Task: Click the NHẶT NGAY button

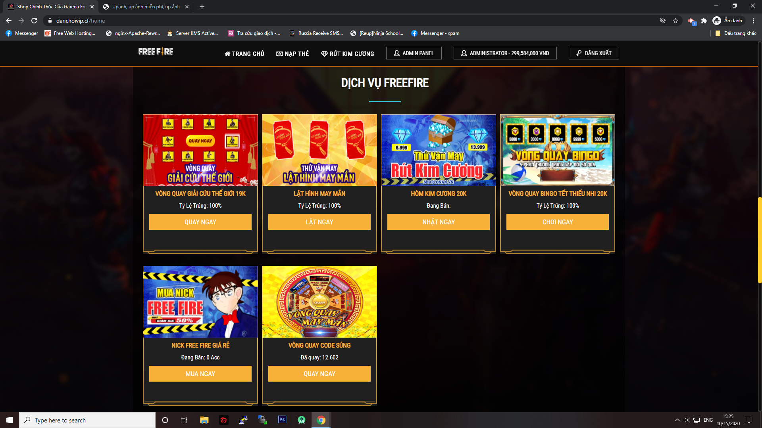Action: tap(439, 222)
